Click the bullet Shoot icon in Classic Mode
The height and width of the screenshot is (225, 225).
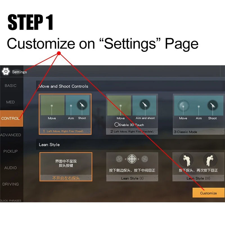213,105
